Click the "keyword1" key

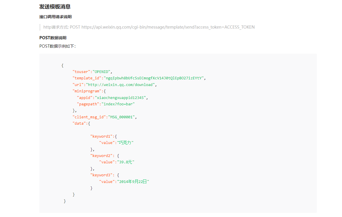coord(101,136)
